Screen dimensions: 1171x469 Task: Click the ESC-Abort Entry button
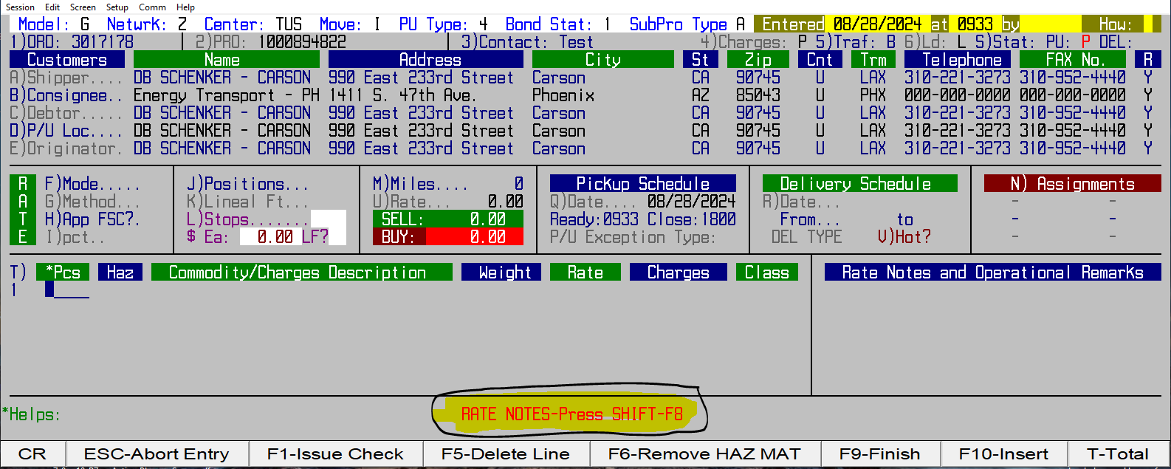[x=157, y=454]
